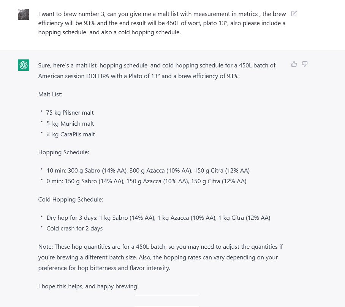
Task: Click the "Cold crash for 2 days" item
Action: coord(74,229)
